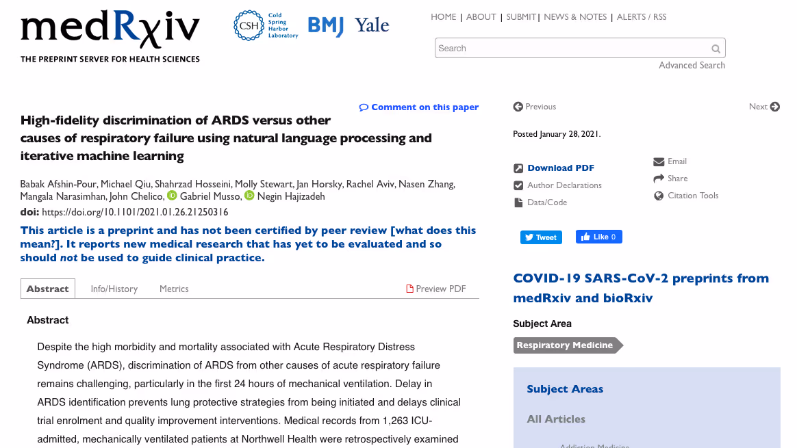Switch to the Info/History tab
This screenshot has height=448, width=797.
(114, 289)
